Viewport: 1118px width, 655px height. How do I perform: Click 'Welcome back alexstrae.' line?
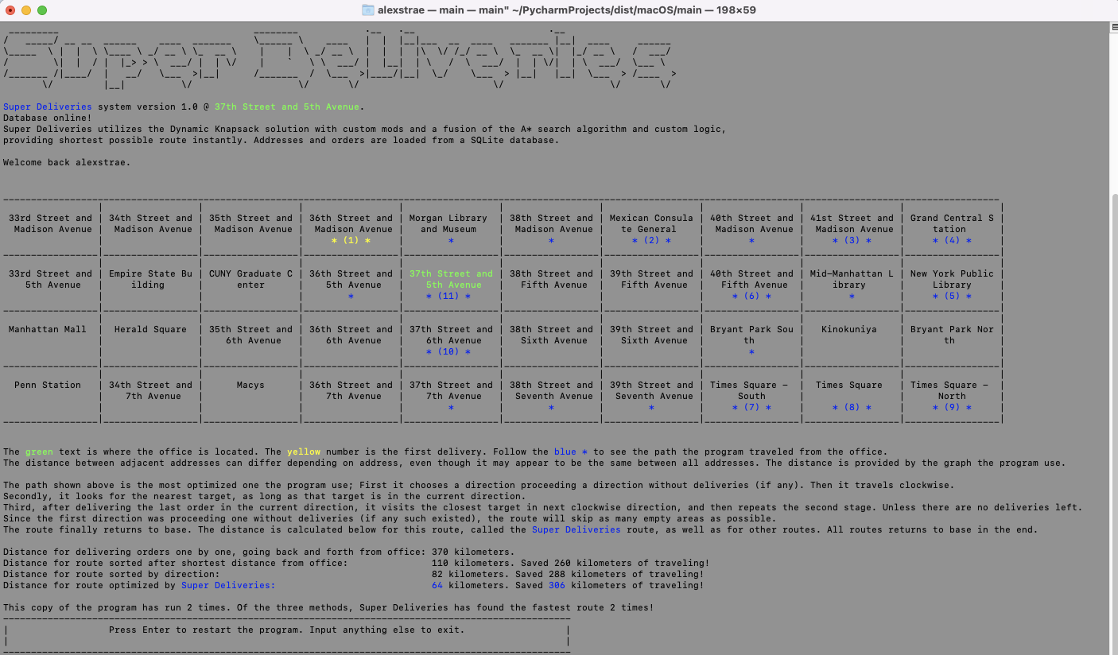67,162
